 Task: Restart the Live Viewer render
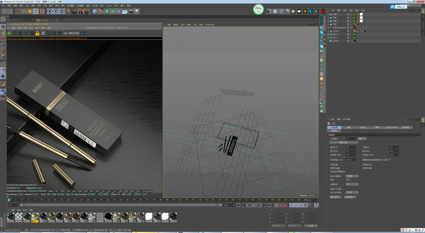click(x=15, y=33)
